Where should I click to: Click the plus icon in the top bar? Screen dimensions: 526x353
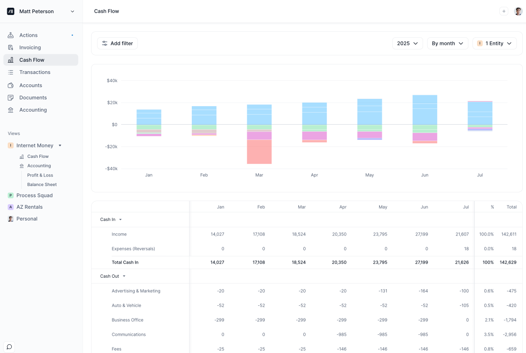tap(504, 11)
